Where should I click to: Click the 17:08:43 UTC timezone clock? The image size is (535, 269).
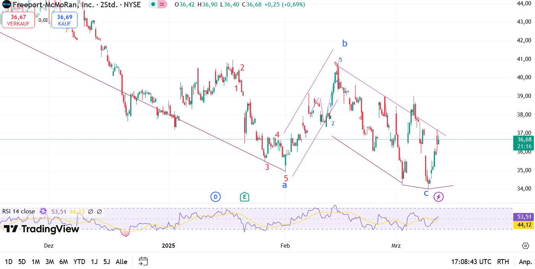(471, 262)
